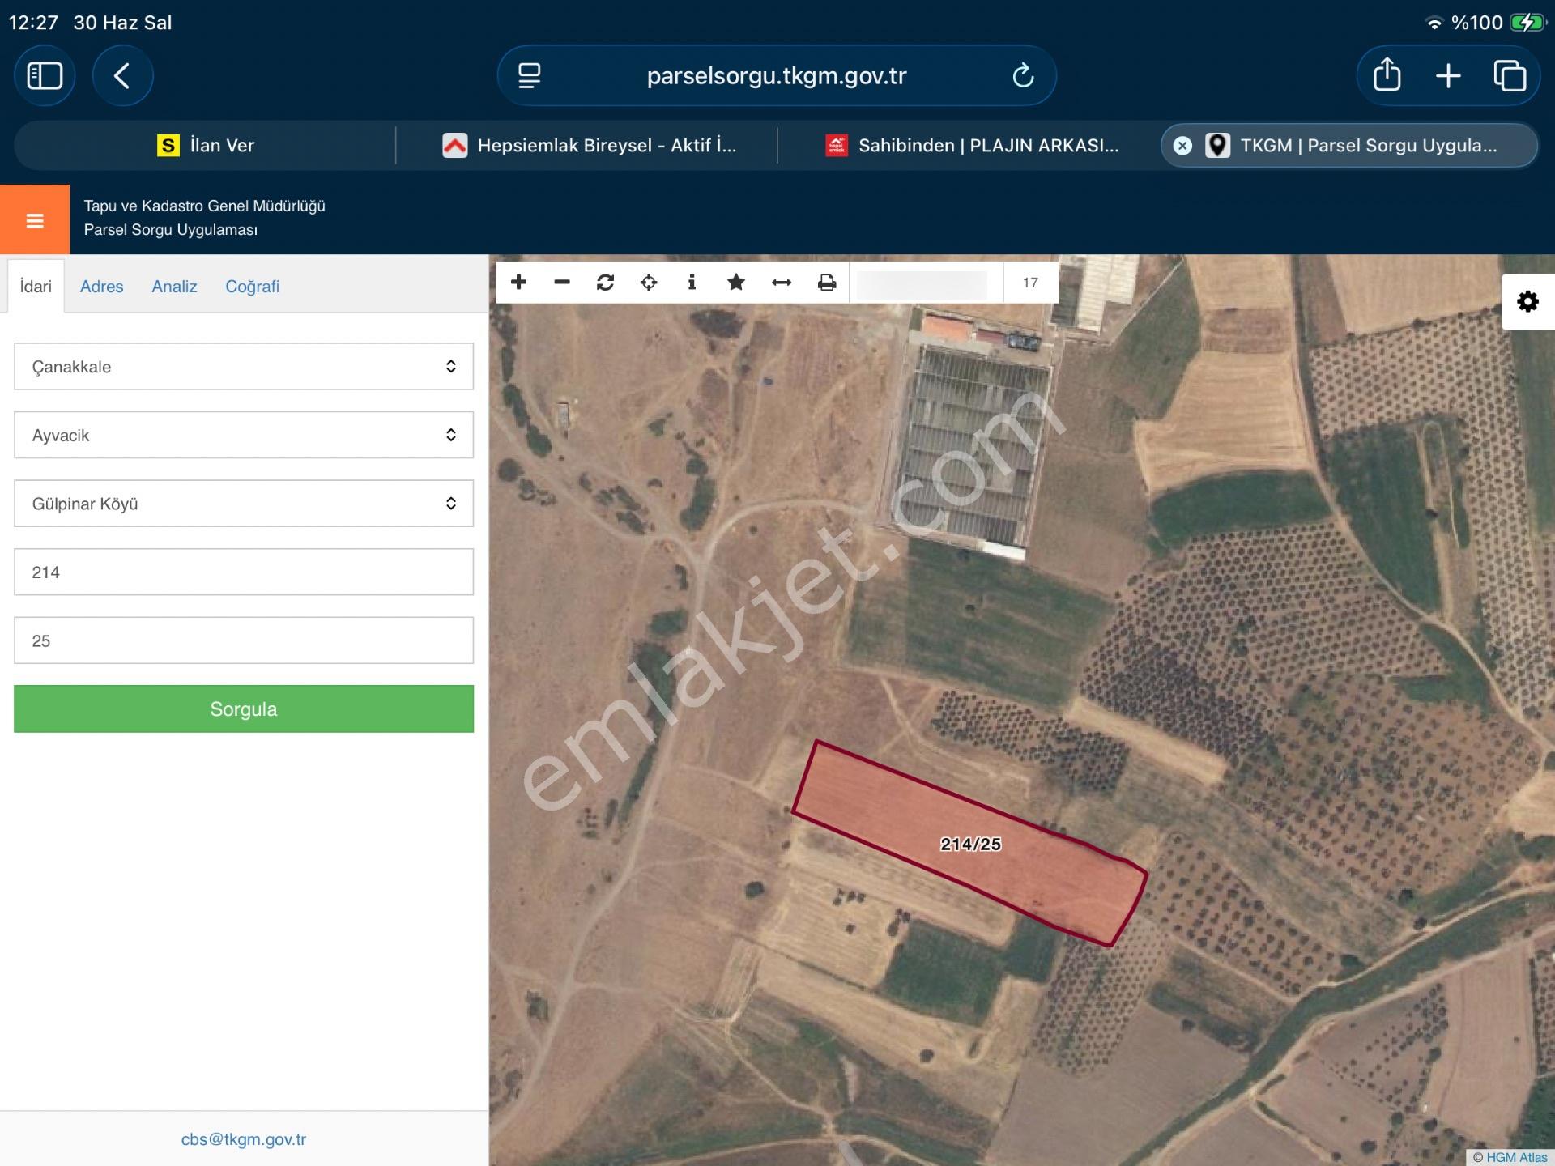Open map settings gear icon
The height and width of the screenshot is (1166, 1555).
point(1528,301)
